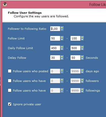
Task: Select the Follow Limit minimum field
Action: click(x=55, y=38)
